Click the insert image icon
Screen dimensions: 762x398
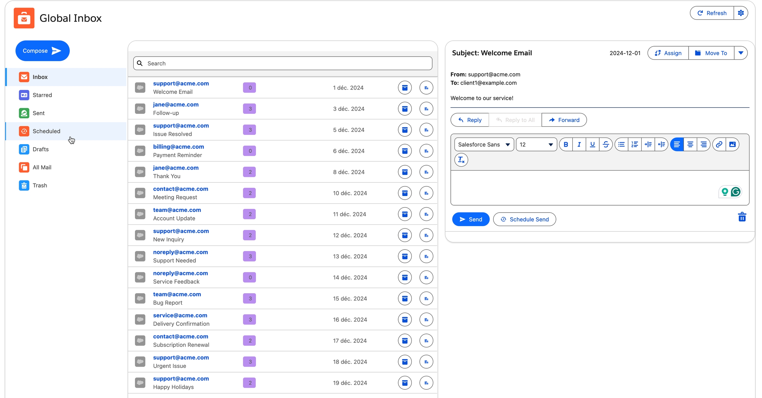point(733,144)
